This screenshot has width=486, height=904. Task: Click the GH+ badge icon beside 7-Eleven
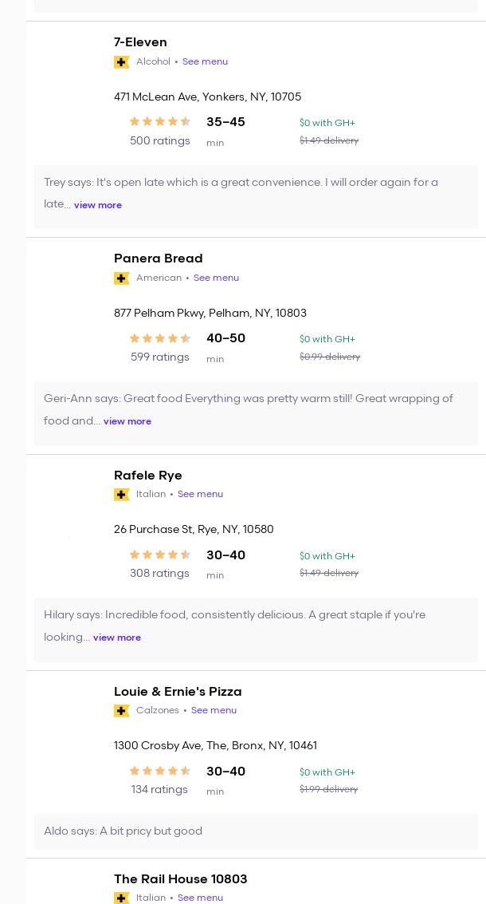[121, 62]
